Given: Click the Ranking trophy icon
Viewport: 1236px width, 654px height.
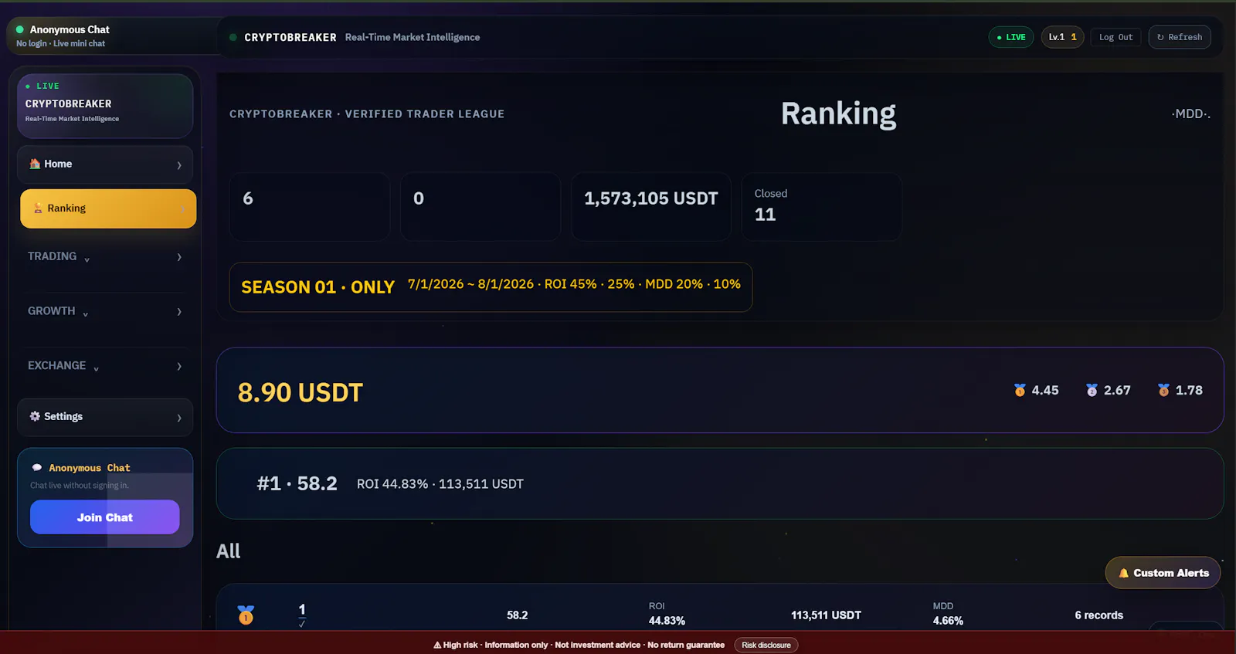Looking at the screenshot, I should (38, 208).
